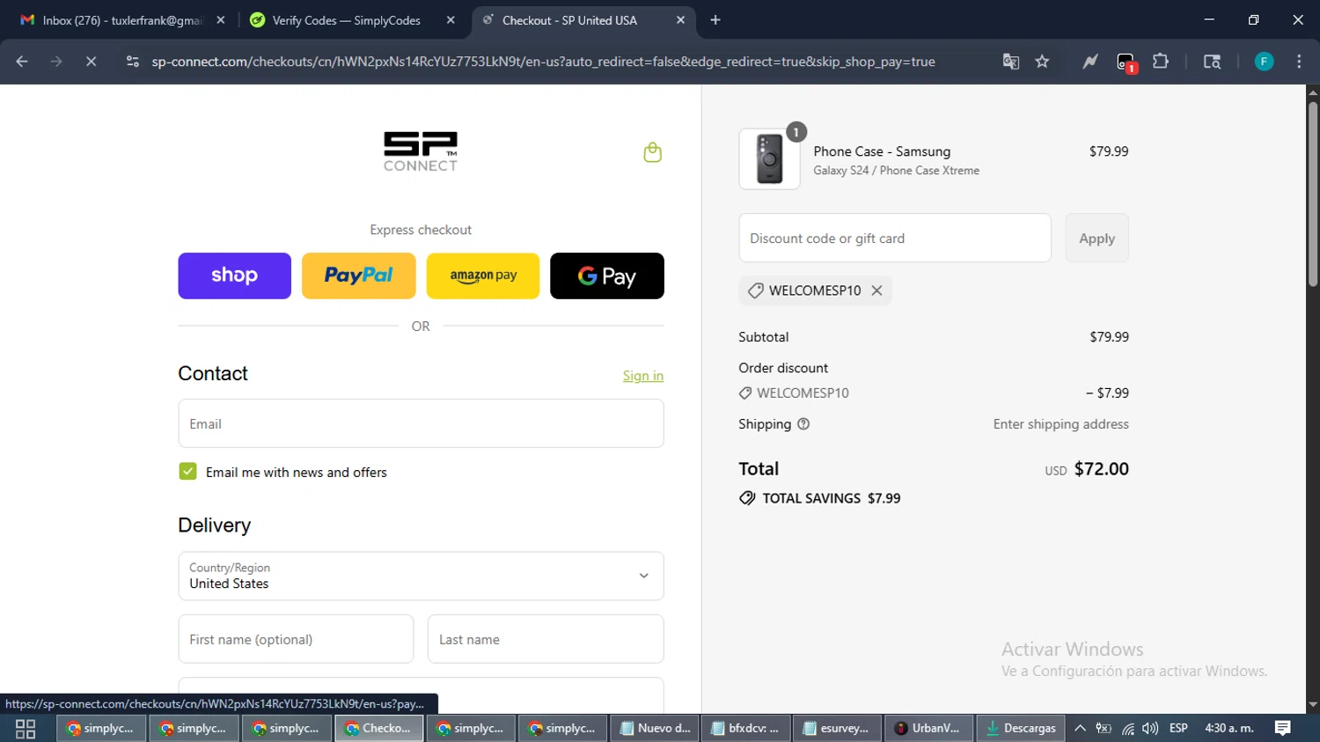
Task: Click the browser address bar URL
Action: click(543, 62)
